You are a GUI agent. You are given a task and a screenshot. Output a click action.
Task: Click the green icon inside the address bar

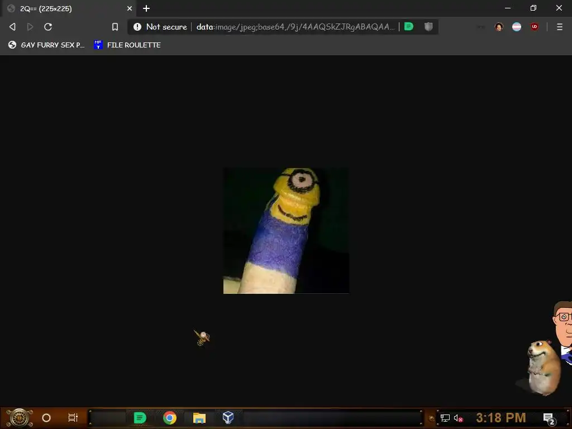[x=409, y=26]
